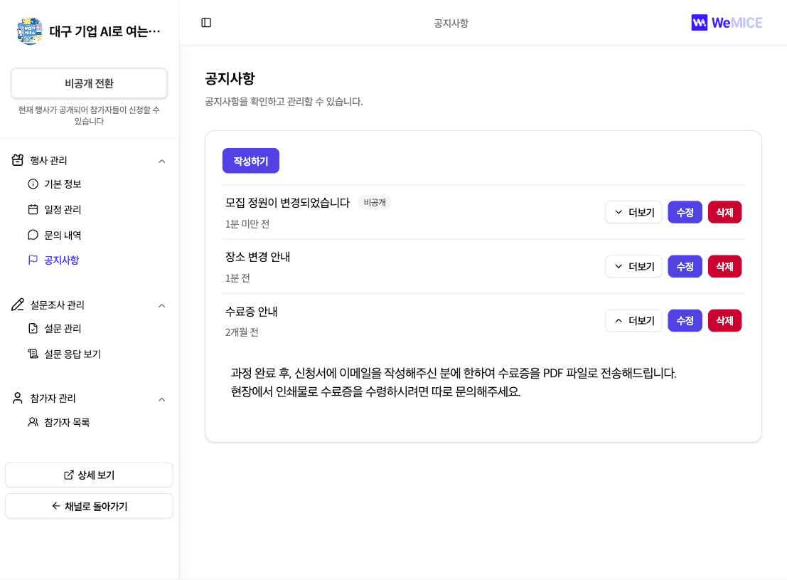Open 설문 응답 보기 menu item
The width and height of the screenshot is (787, 580).
tap(73, 354)
